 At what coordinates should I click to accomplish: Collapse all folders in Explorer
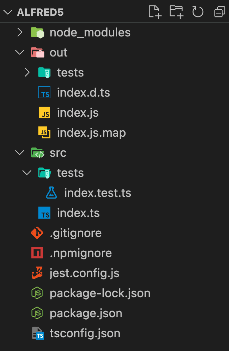coord(219,12)
